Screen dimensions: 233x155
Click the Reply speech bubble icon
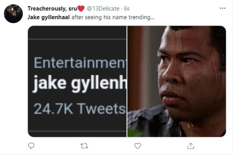coord(31,146)
